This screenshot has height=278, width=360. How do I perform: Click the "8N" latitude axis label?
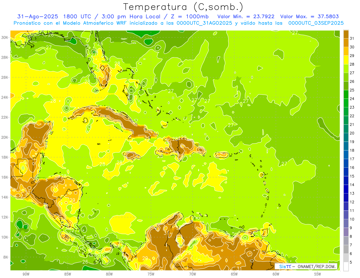pyautogui.click(x=6, y=257)
